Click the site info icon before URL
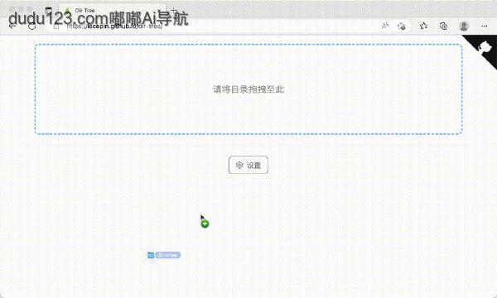This screenshot has width=497, height=298. pyautogui.click(x=56, y=26)
